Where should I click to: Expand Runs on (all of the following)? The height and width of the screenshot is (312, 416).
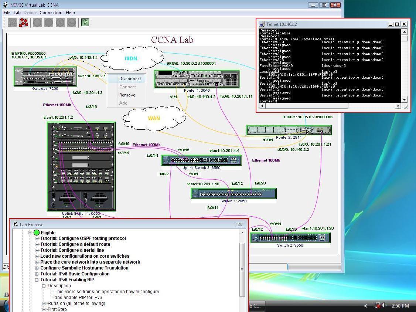tap(44, 303)
